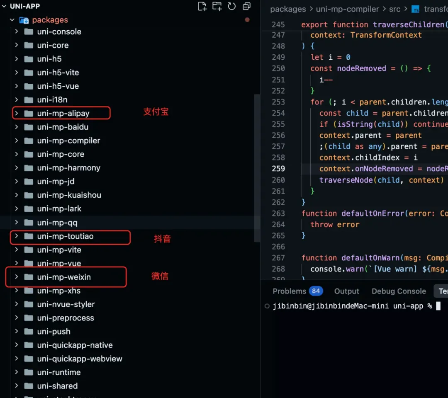Click the uni-mp-vite folder icon
This screenshot has height=398, width=448.
pos(29,250)
